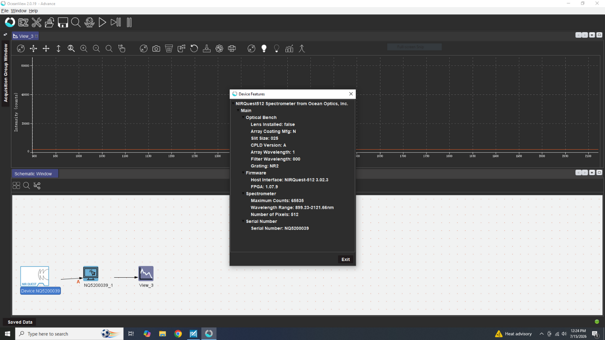Collapse the Optical Bench tree section
Viewport: 605px width, 340px height.
[x=243, y=118]
